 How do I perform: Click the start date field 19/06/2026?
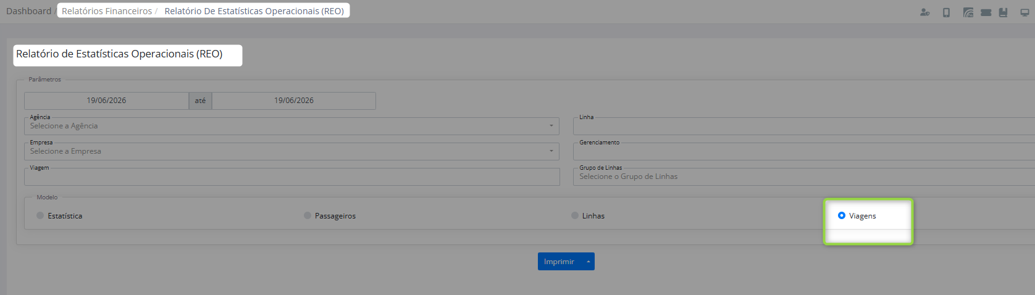106,101
